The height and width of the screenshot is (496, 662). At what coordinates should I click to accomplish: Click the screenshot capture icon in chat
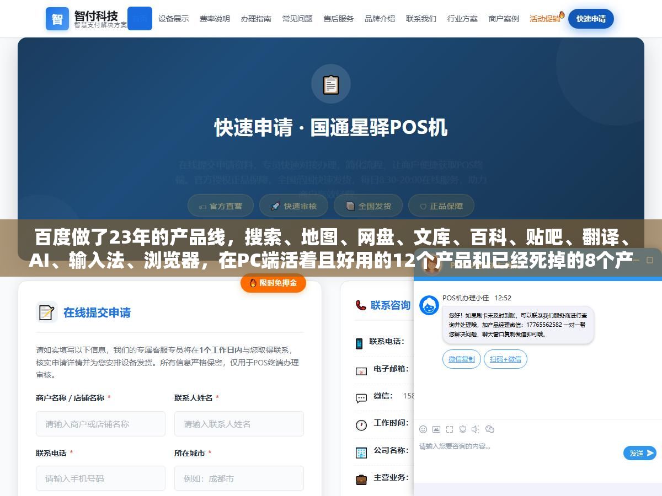click(x=450, y=429)
